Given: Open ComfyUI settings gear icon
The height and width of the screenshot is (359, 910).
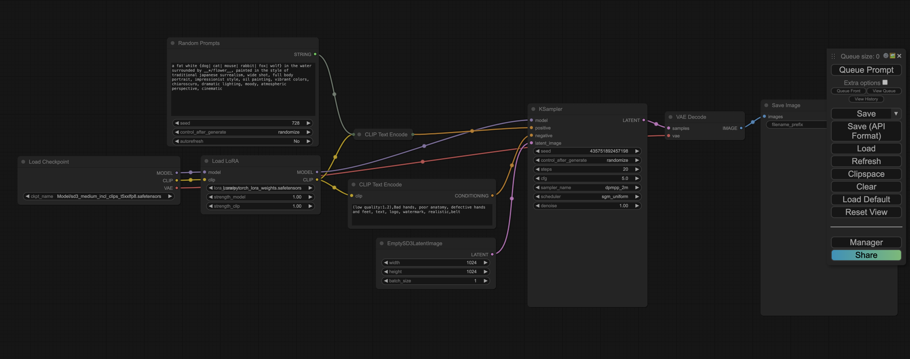Looking at the screenshot, I should (x=885, y=56).
